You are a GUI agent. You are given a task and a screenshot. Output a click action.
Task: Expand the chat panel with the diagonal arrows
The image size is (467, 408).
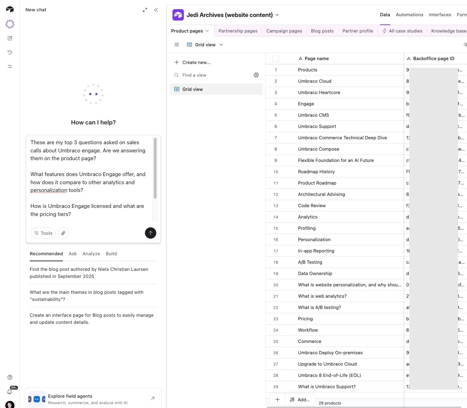pyautogui.click(x=145, y=10)
